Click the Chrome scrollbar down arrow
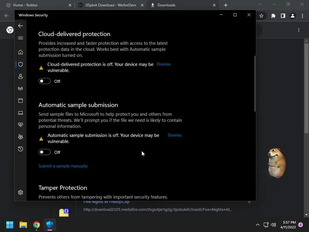The width and height of the screenshot is (309, 232). [306, 215]
